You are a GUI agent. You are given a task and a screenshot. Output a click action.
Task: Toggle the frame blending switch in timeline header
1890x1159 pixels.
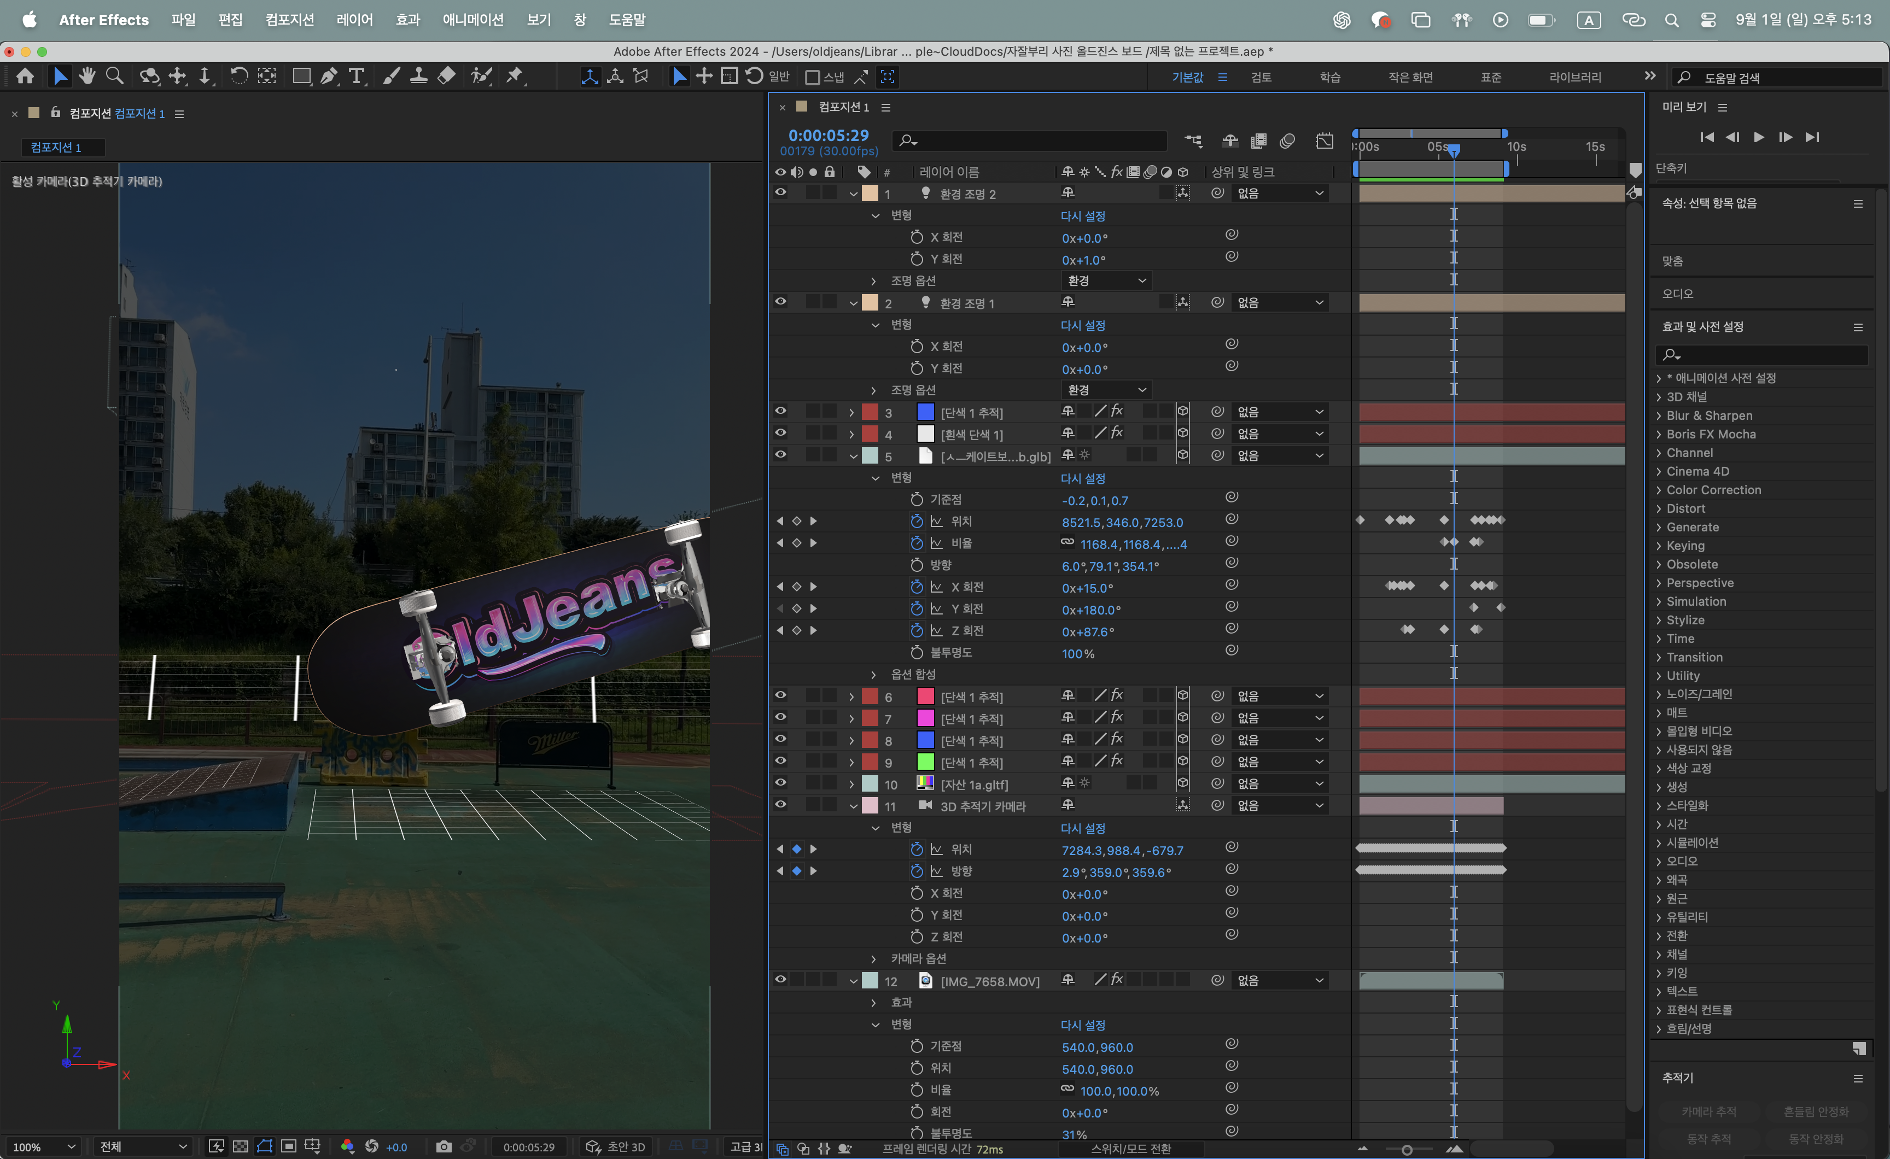click(x=1259, y=141)
